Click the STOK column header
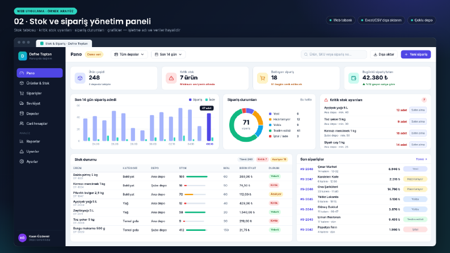This screenshot has height=253, width=450. click(x=183, y=168)
